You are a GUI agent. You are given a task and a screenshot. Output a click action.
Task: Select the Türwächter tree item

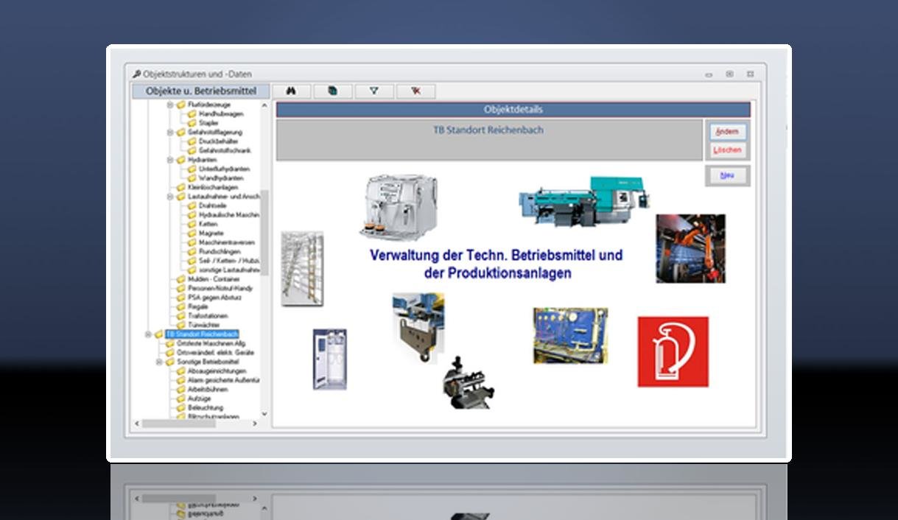(x=204, y=326)
